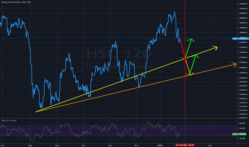This screenshot has height=147, width=249.
Task: Click 28600.0 on the price scale
Action: pos(243,23)
